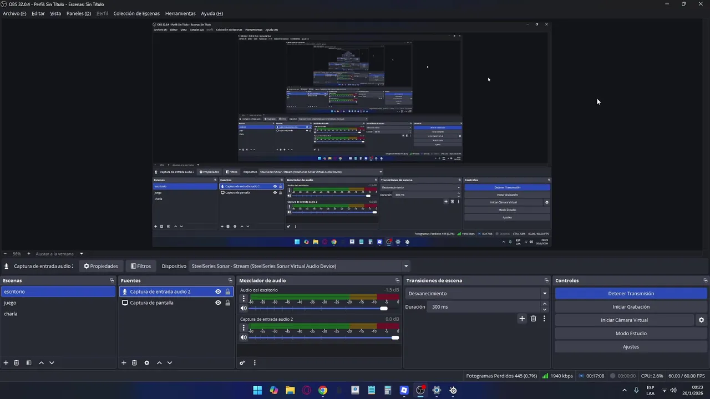Open advanced audio properties gear in mixer

tap(242, 363)
